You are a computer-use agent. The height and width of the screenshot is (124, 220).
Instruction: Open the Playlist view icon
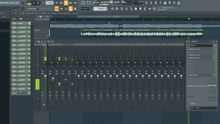[x=112, y=9]
